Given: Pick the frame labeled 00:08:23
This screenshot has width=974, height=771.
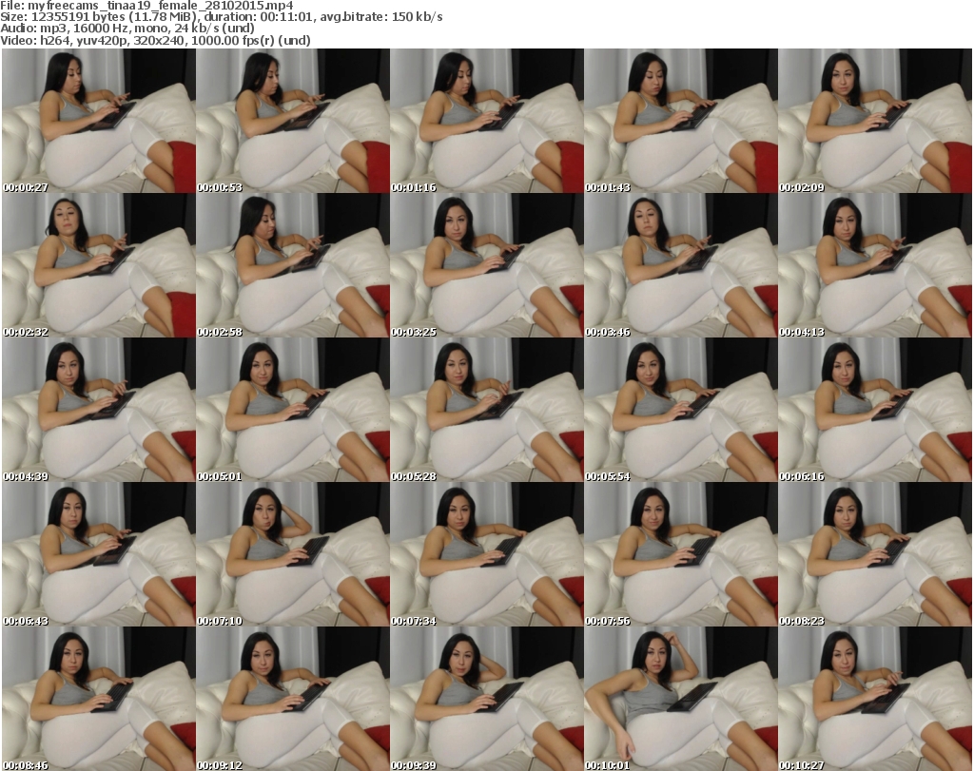Looking at the screenshot, I should point(875,554).
